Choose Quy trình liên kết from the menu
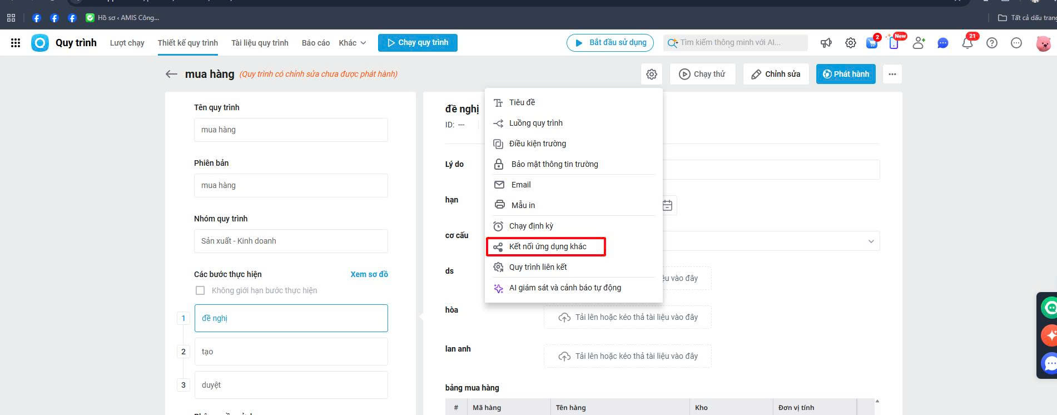Viewport: 1057px width, 415px height. pyautogui.click(x=573, y=267)
